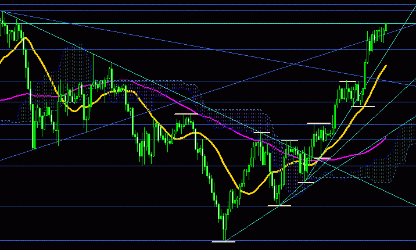Select the white marker beneath the lowest candle

point(223,242)
